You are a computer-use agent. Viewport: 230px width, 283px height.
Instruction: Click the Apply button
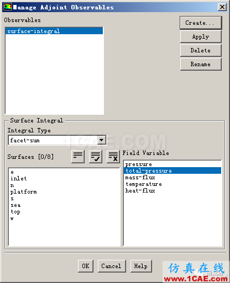(201, 36)
